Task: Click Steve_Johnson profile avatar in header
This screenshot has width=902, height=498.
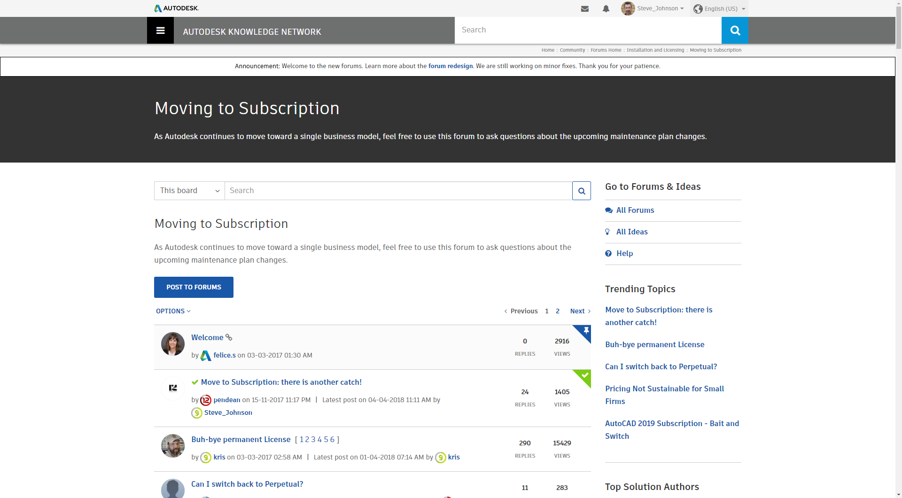Action: 628,8
